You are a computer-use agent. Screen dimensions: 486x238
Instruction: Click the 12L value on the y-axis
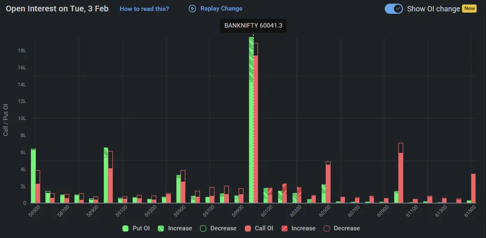(x=22, y=101)
